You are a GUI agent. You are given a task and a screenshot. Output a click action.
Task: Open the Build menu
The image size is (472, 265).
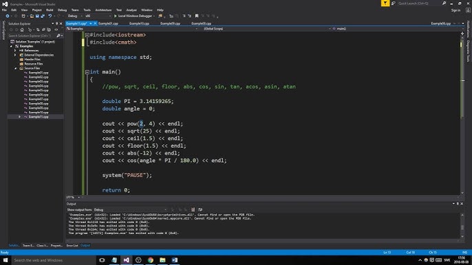pos(50,10)
